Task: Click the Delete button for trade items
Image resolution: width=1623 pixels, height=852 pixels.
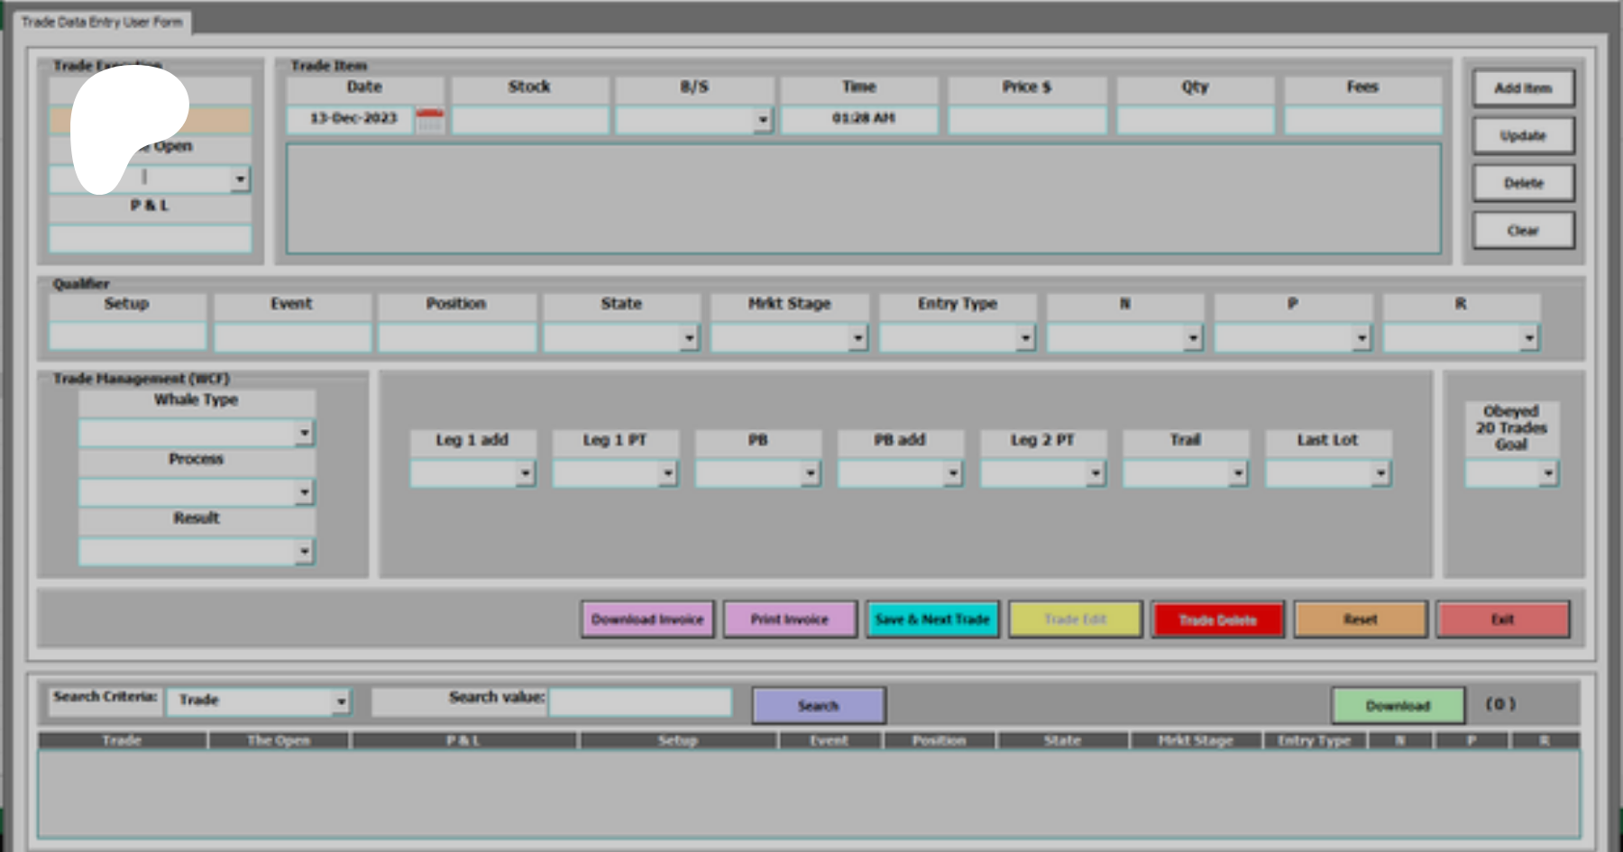Action: pyautogui.click(x=1523, y=183)
